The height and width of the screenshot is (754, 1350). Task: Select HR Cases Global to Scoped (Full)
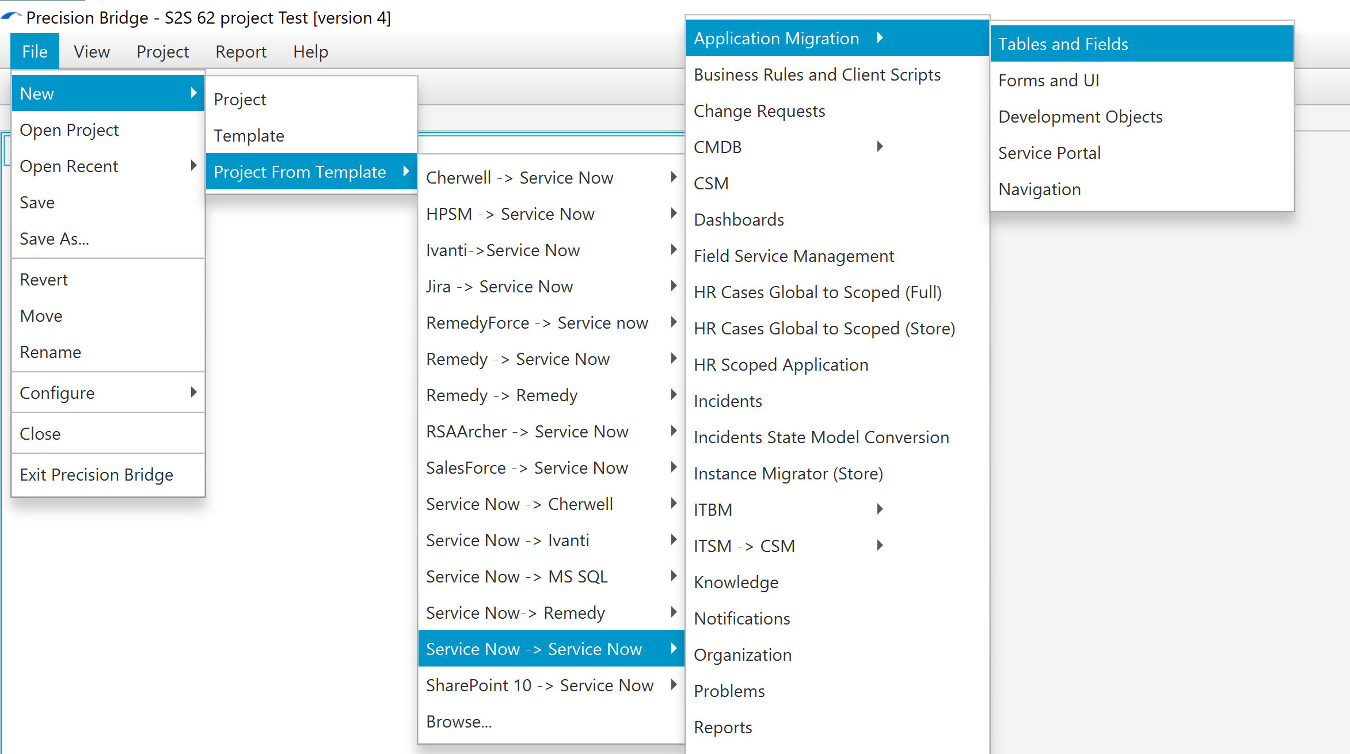pyautogui.click(x=838, y=292)
